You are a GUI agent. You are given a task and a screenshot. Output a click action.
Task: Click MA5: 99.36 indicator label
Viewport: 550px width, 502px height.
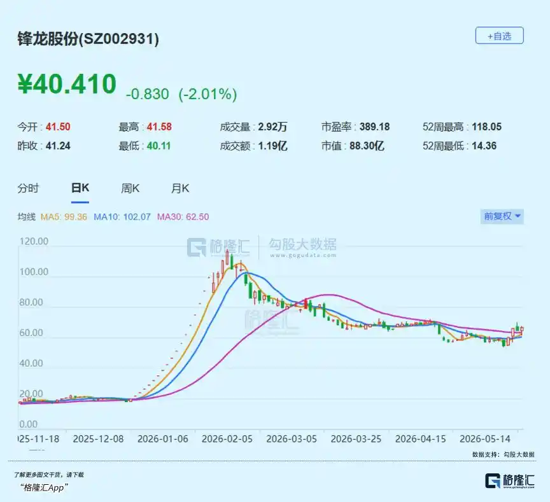[64, 217]
